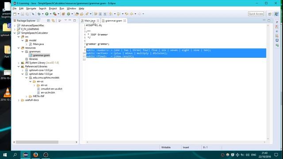Select en-us.lm.bin file
The width and height of the screenshot is (283, 159).
pyautogui.click(x=48, y=93)
